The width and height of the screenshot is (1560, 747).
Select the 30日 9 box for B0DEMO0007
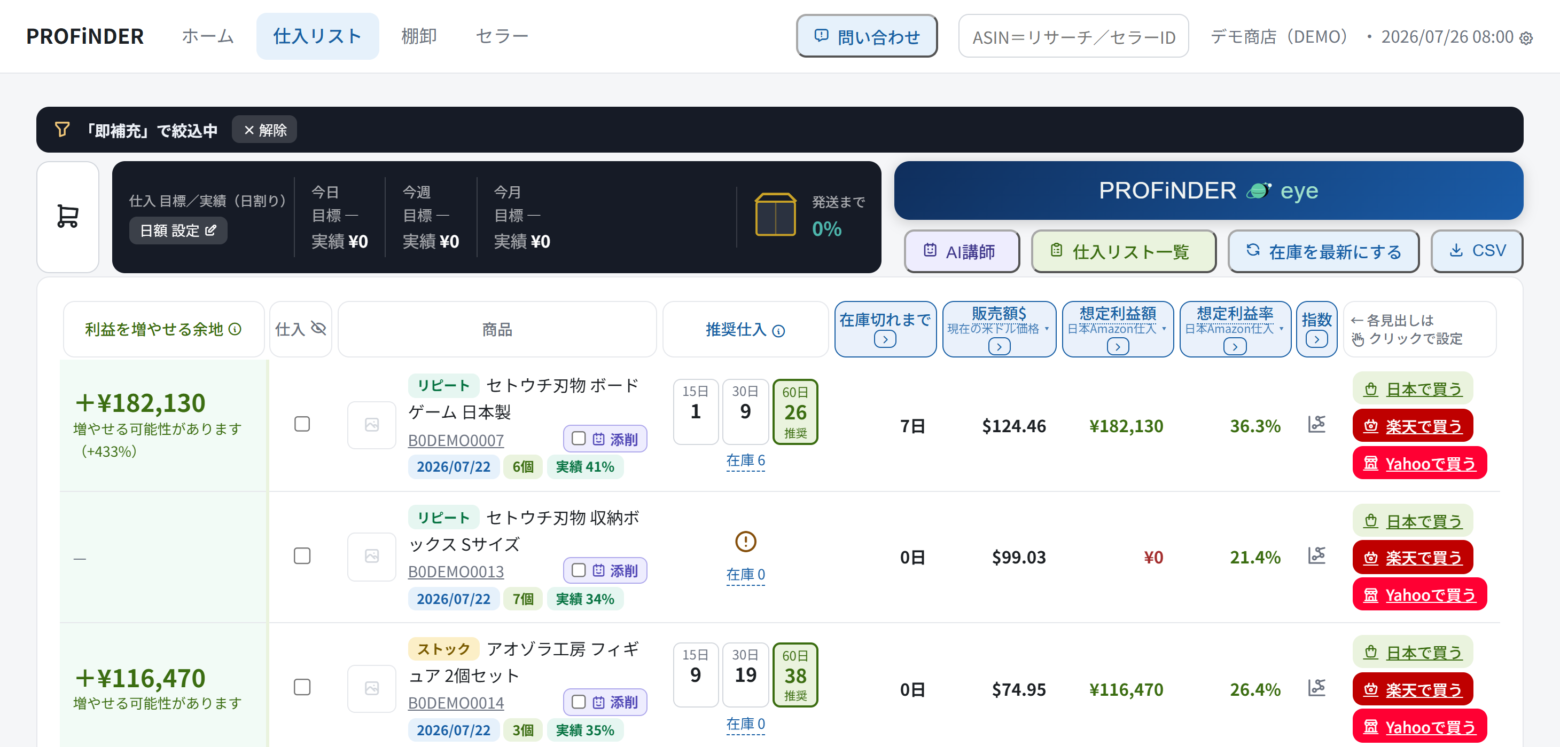click(x=745, y=412)
